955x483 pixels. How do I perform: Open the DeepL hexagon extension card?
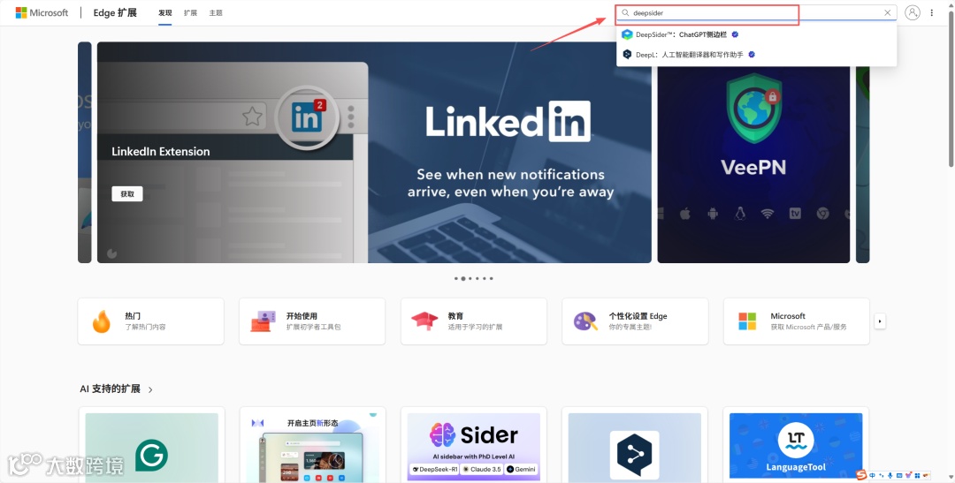tap(635, 445)
